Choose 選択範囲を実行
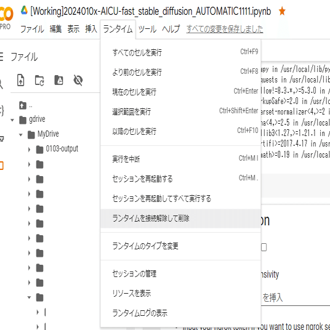Image resolution: width=330 pixels, height=330 pixels. coord(180,111)
